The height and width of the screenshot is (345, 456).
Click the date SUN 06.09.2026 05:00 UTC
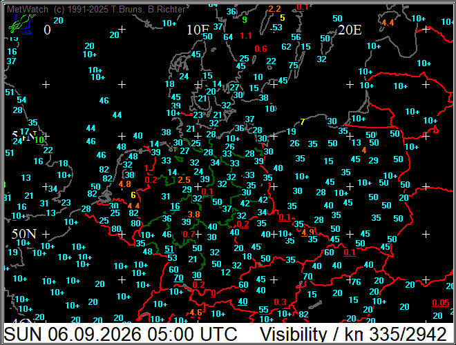point(121,334)
